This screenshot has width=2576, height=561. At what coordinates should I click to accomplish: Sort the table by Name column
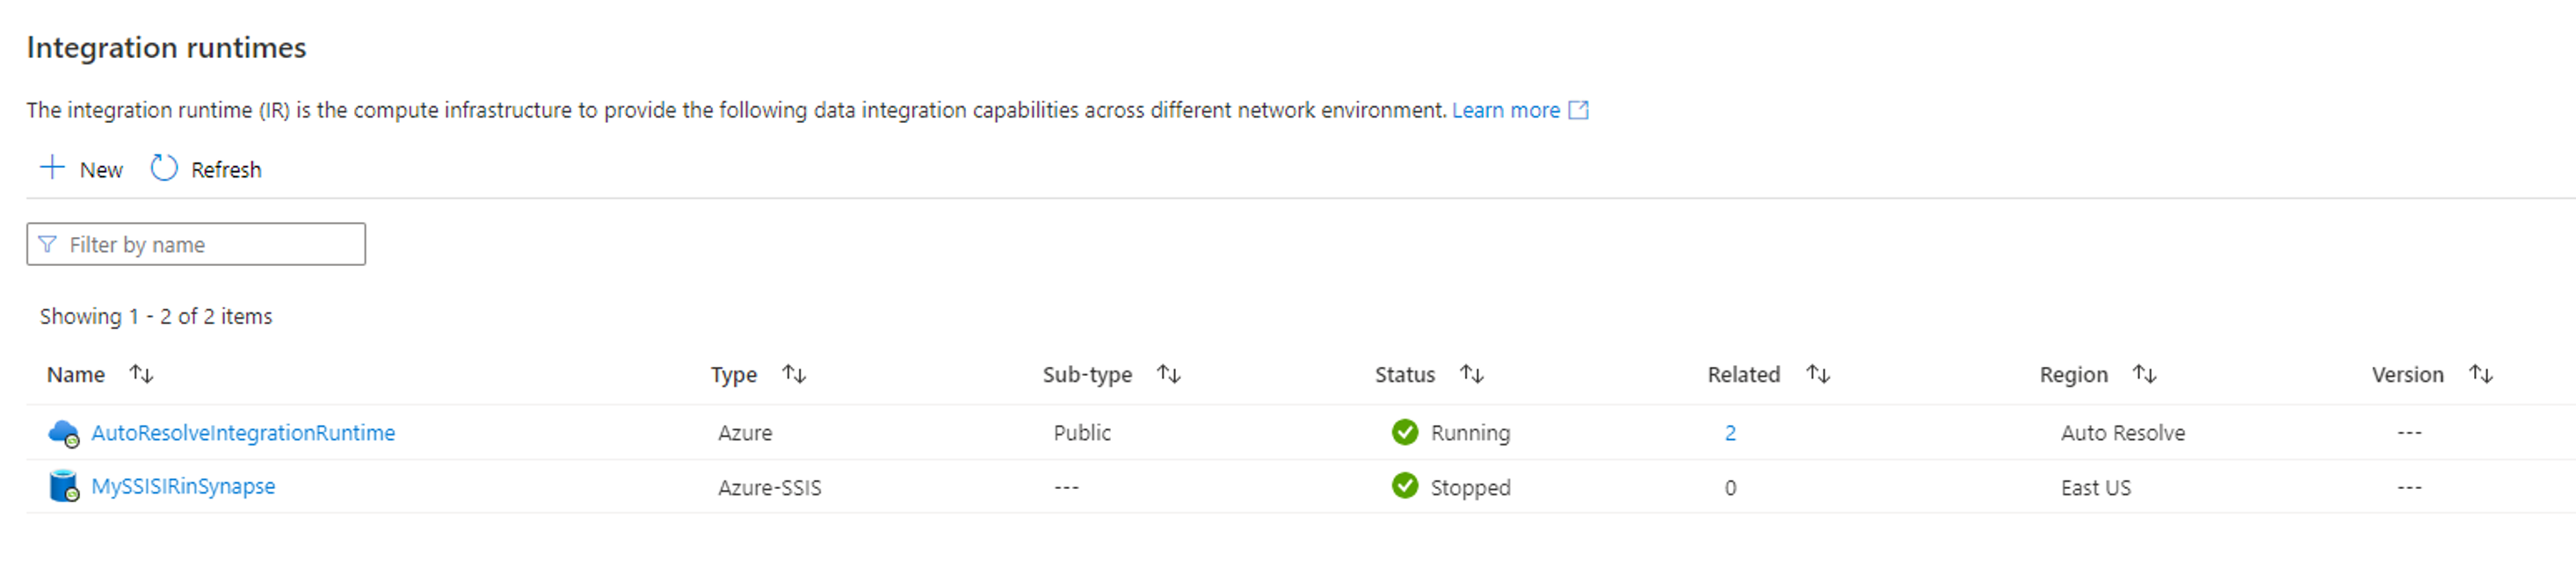tap(141, 374)
